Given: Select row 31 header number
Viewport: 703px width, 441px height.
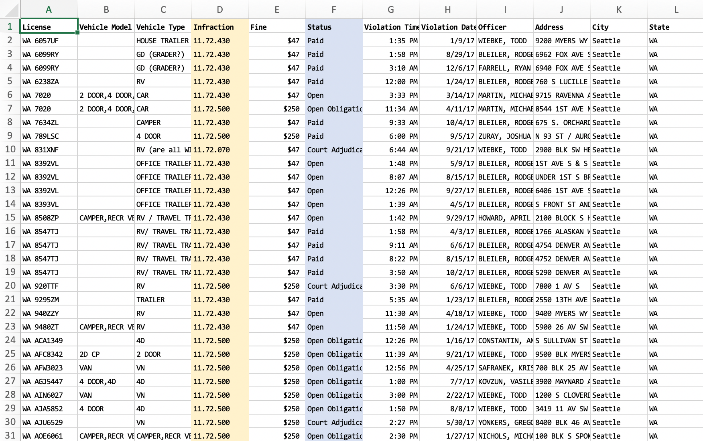Looking at the screenshot, I should pos(10,435).
